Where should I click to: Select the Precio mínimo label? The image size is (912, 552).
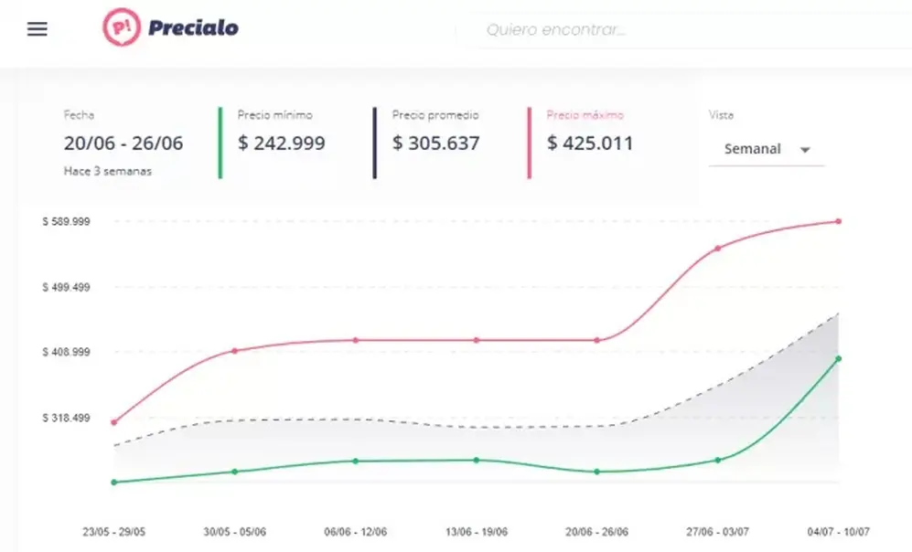click(274, 115)
